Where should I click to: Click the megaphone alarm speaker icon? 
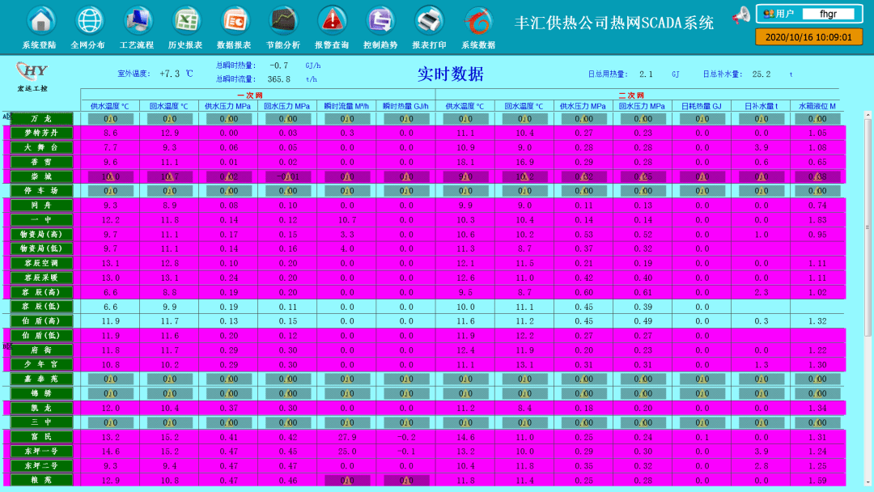pos(740,15)
